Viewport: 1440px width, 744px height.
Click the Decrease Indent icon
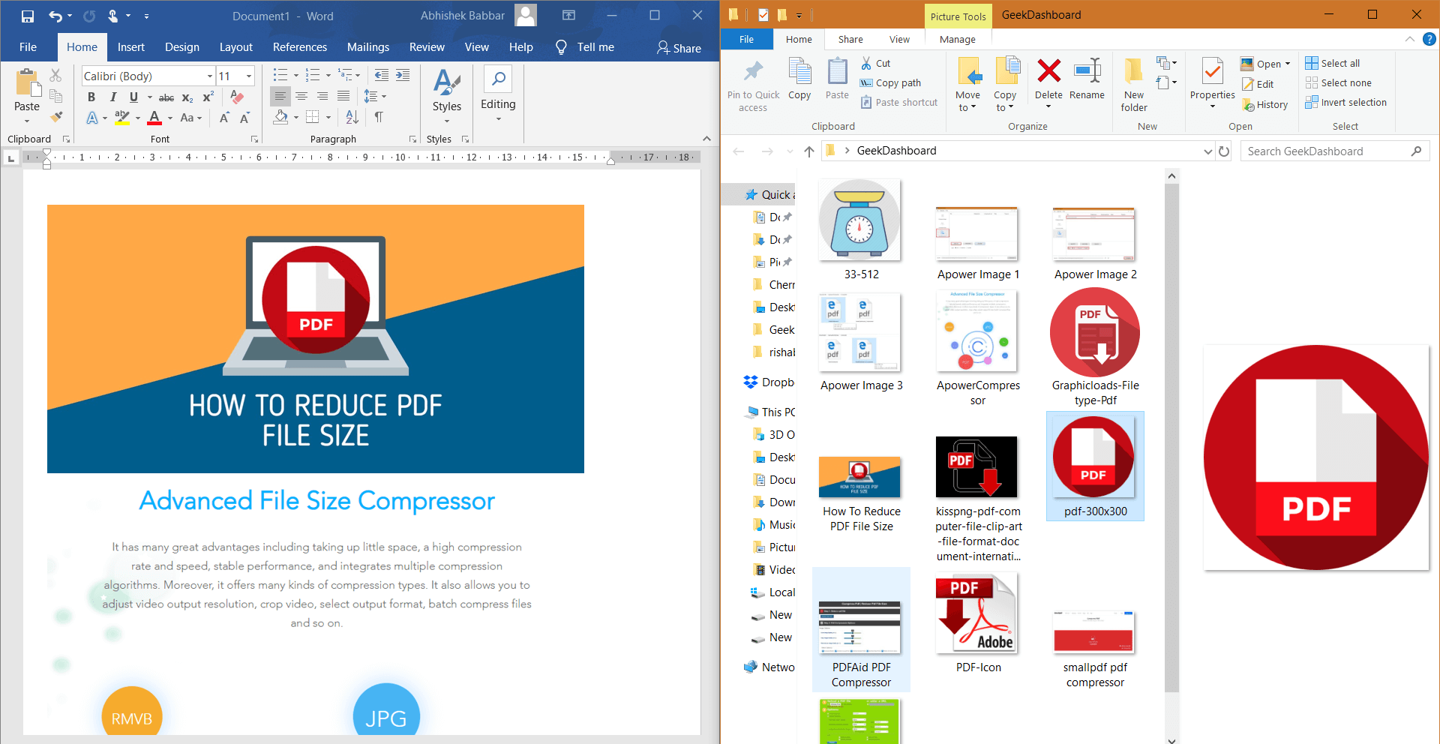point(382,75)
